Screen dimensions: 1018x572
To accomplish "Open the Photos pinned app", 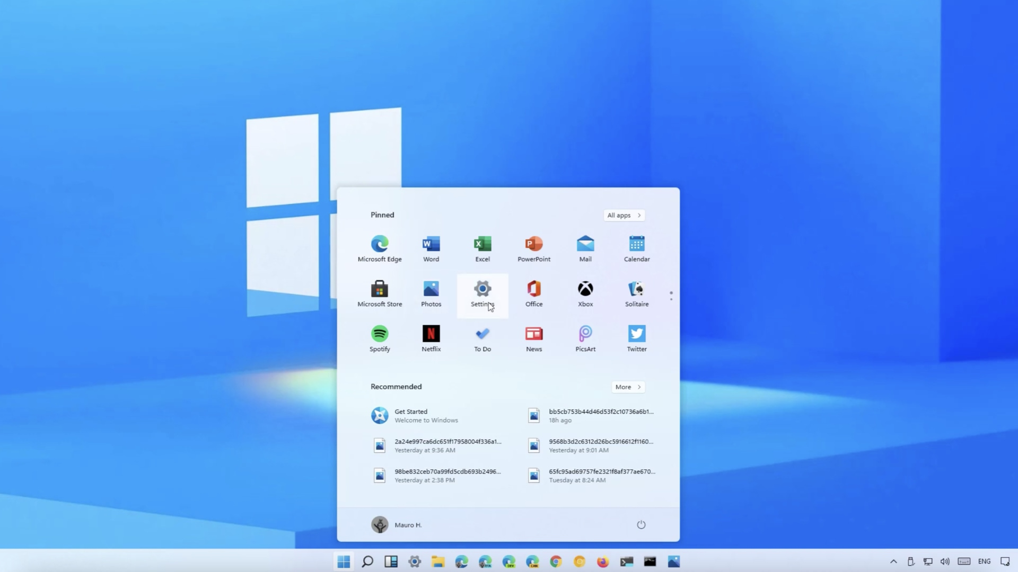I will (431, 294).
